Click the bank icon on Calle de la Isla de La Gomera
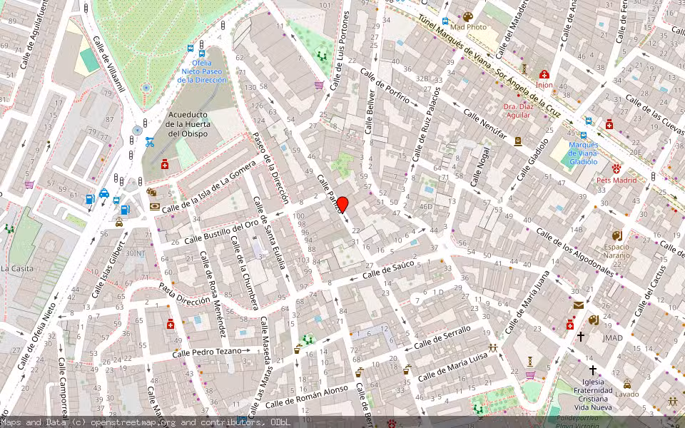The image size is (685, 428). (x=155, y=206)
